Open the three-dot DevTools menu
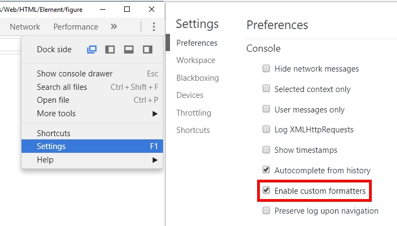Screen dimensions: 397x226 pos(154,26)
